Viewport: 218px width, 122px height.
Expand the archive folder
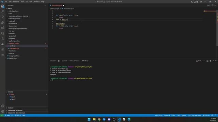tap(12, 46)
